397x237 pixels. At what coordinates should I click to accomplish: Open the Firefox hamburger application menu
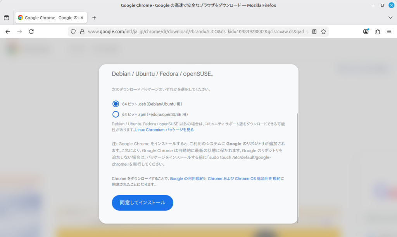[x=389, y=32]
